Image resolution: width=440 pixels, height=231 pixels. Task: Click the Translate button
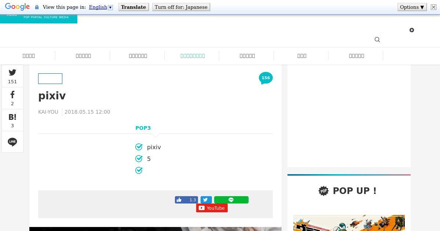click(x=133, y=7)
